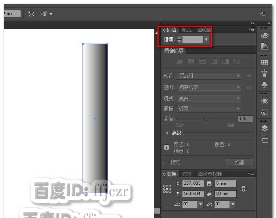Click the constrain width and height link icon
This screenshot has height=218, width=276.
243,189
